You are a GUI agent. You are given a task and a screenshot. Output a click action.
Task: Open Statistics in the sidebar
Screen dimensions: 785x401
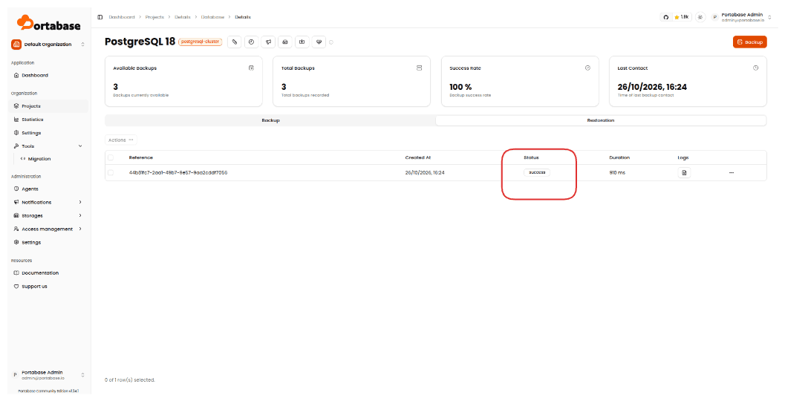(x=48, y=120)
